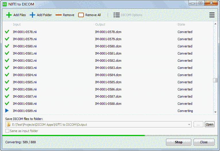
Task: Click the orange minus Remove icon
Action: 59,15
